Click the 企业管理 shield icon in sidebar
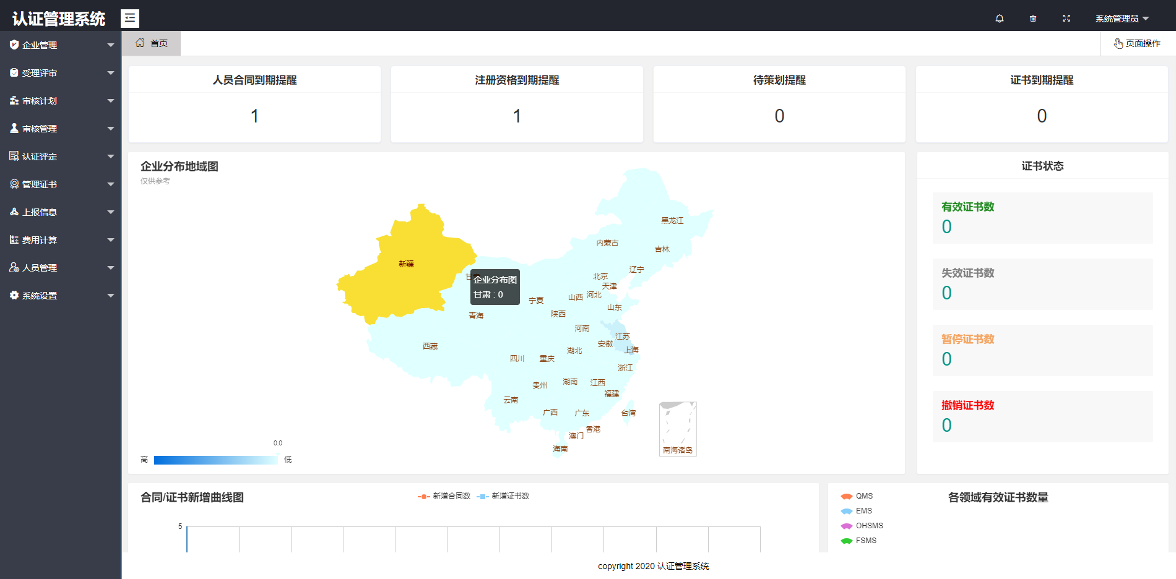 14,45
